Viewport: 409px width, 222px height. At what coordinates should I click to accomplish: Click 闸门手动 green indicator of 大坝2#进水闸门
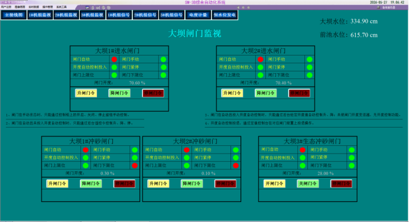point(309,60)
